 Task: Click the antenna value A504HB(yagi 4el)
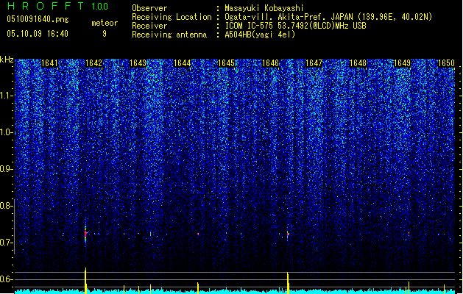click(x=260, y=35)
